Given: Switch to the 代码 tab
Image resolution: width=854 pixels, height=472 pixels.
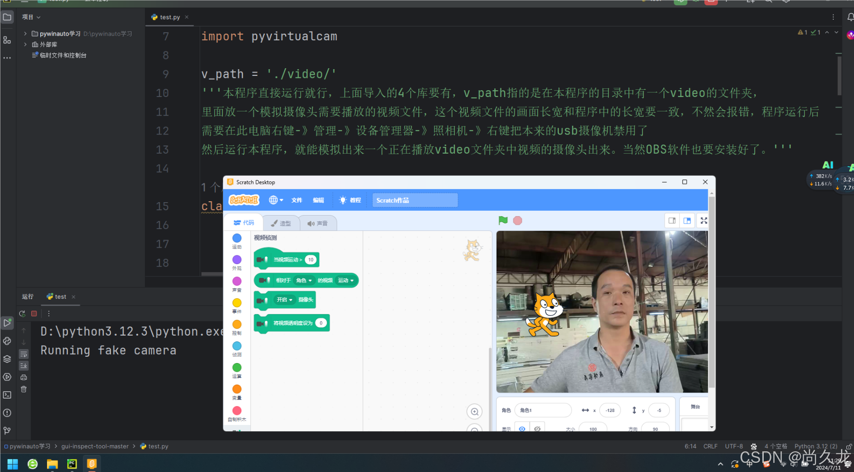Looking at the screenshot, I should coord(244,223).
